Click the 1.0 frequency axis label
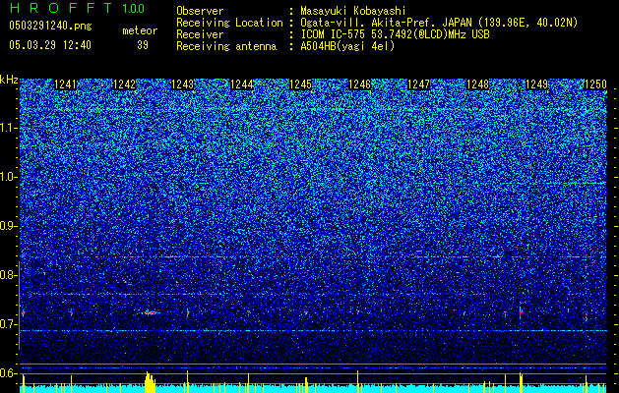This screenshot has width=619, height=393. [7, 177]
